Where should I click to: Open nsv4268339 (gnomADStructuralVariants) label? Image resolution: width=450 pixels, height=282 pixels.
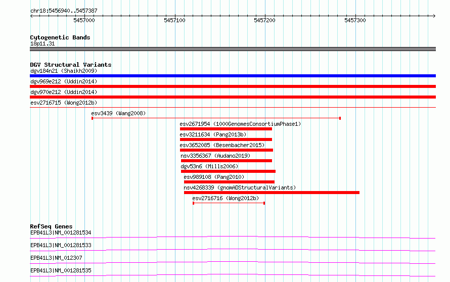(240, 187)
